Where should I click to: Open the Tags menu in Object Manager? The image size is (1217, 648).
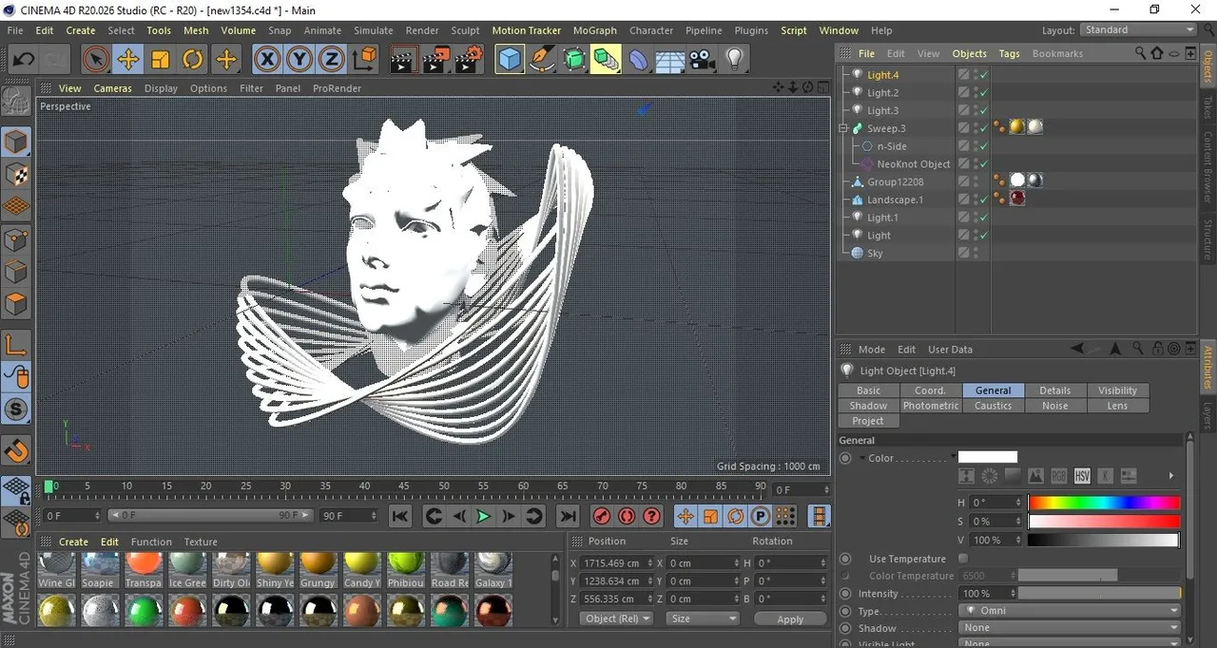tap(1009, 53)
